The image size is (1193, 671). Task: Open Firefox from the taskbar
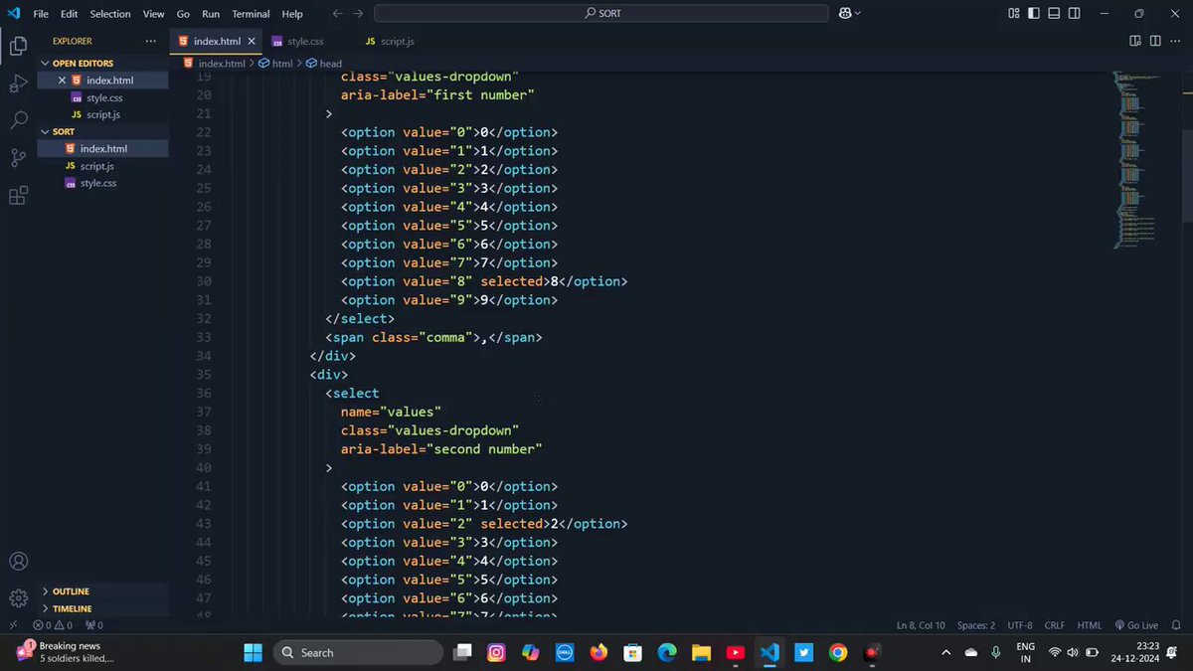[598, 652]
